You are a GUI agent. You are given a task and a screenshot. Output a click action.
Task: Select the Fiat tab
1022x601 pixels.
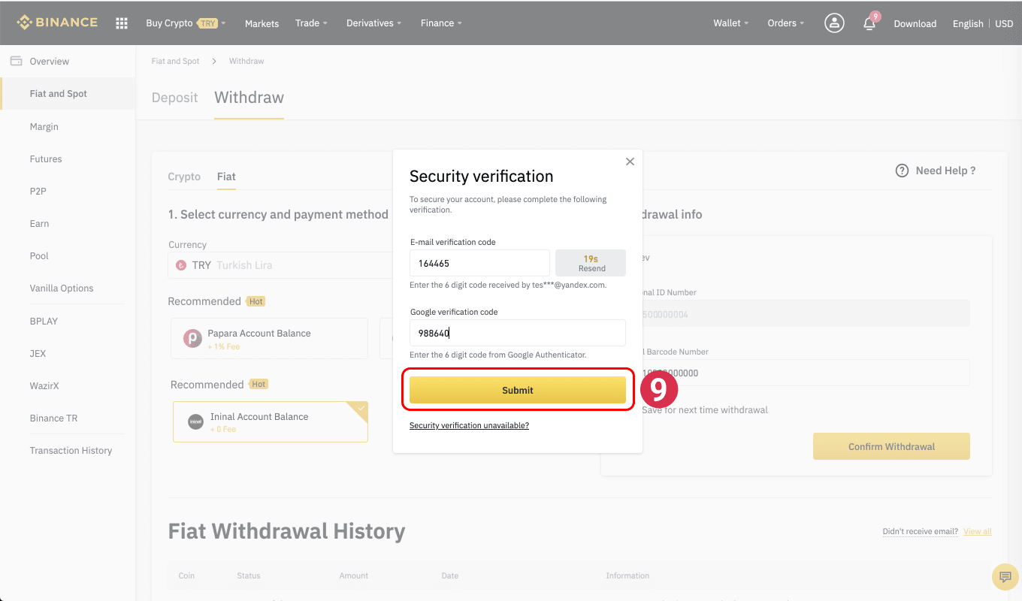pos(226,177)
